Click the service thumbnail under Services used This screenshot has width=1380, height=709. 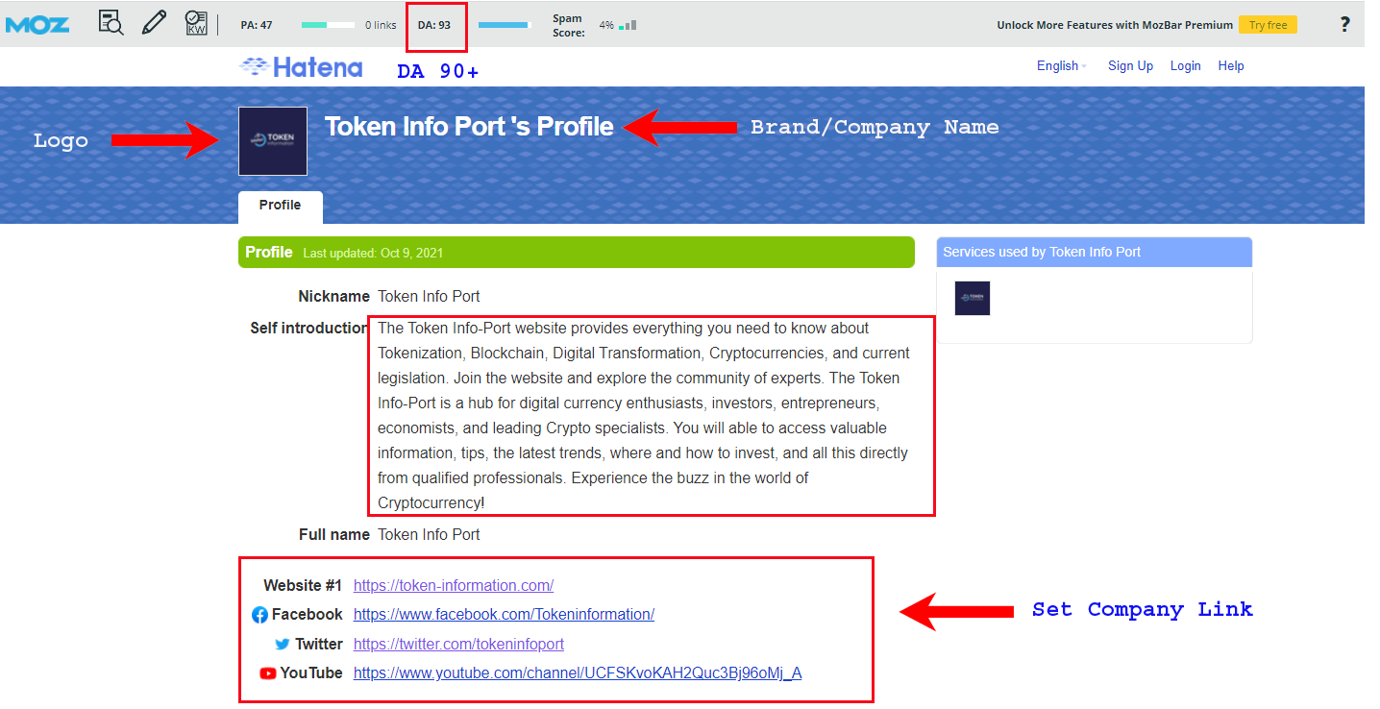[x=972, y=298]
